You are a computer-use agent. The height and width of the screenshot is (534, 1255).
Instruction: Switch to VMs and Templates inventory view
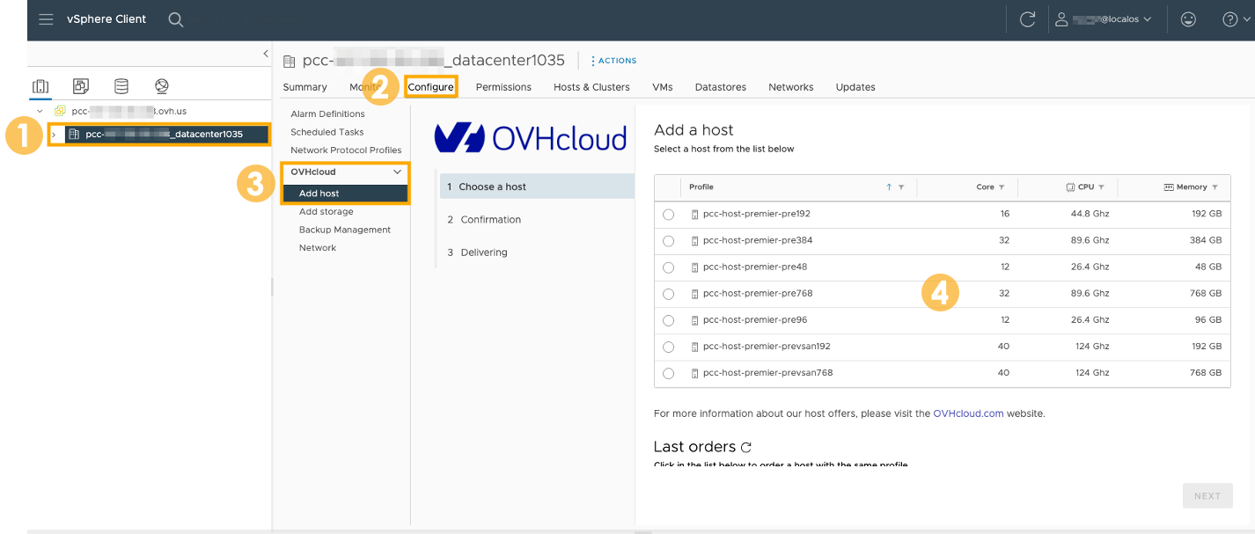81,86
